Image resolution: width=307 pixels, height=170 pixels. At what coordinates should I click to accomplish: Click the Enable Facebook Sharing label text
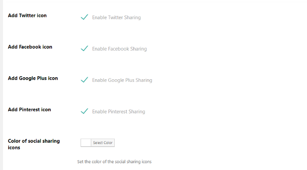(119, 49)
